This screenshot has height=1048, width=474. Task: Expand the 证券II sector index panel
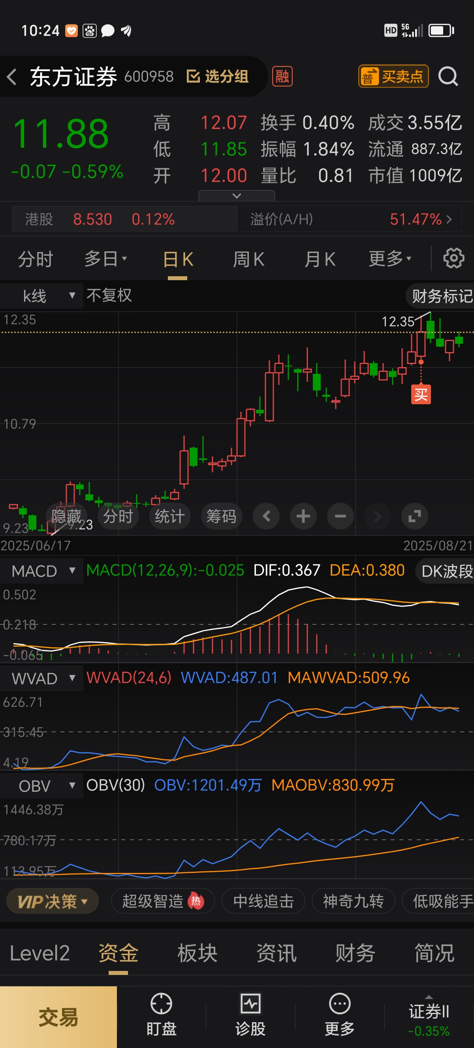(x=429, y=1016)
